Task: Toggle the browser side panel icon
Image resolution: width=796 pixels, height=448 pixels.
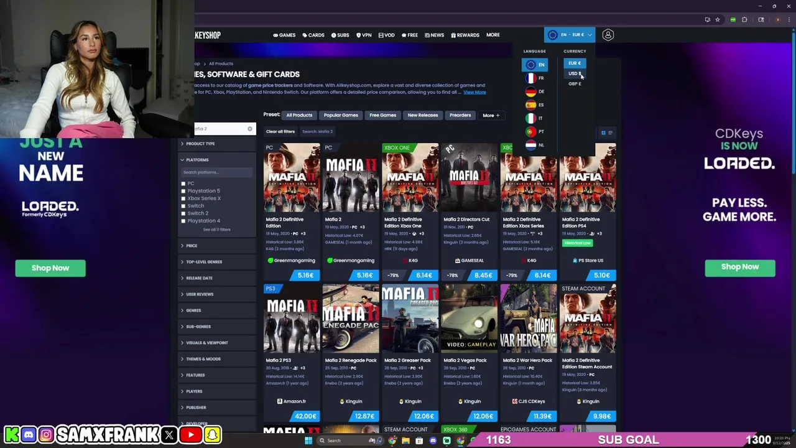Action: pyautogui.click(x=761, y=20)
